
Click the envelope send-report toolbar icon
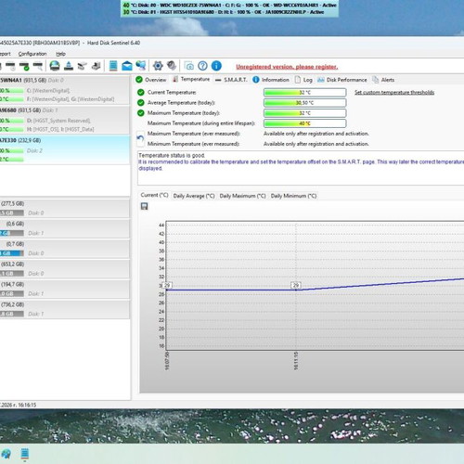click(127, 66)
